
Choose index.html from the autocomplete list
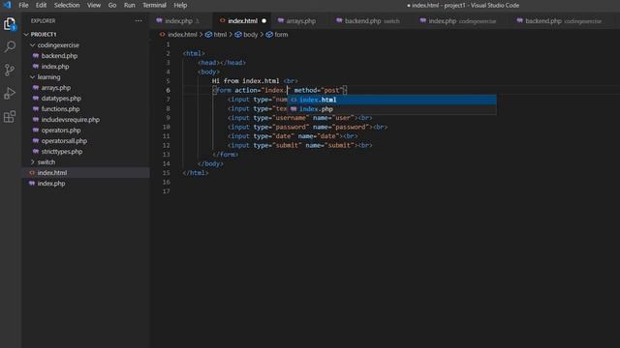[391, 100]
